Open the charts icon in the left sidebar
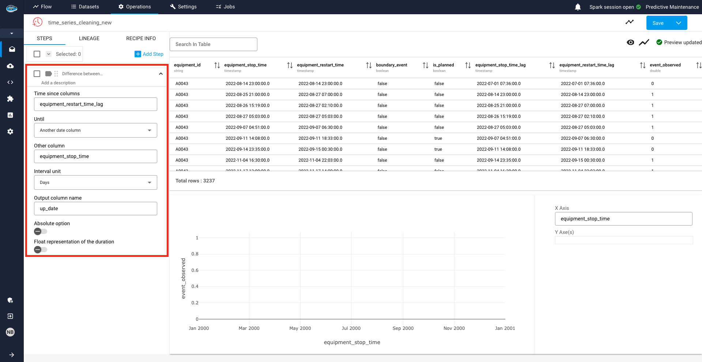702x362 pixels. click(x=10, y=115)
